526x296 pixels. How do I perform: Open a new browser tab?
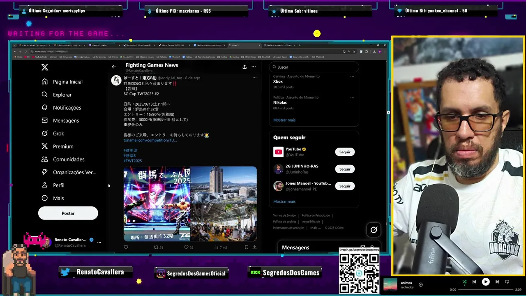pyautogui.click(x=300, y=45)
